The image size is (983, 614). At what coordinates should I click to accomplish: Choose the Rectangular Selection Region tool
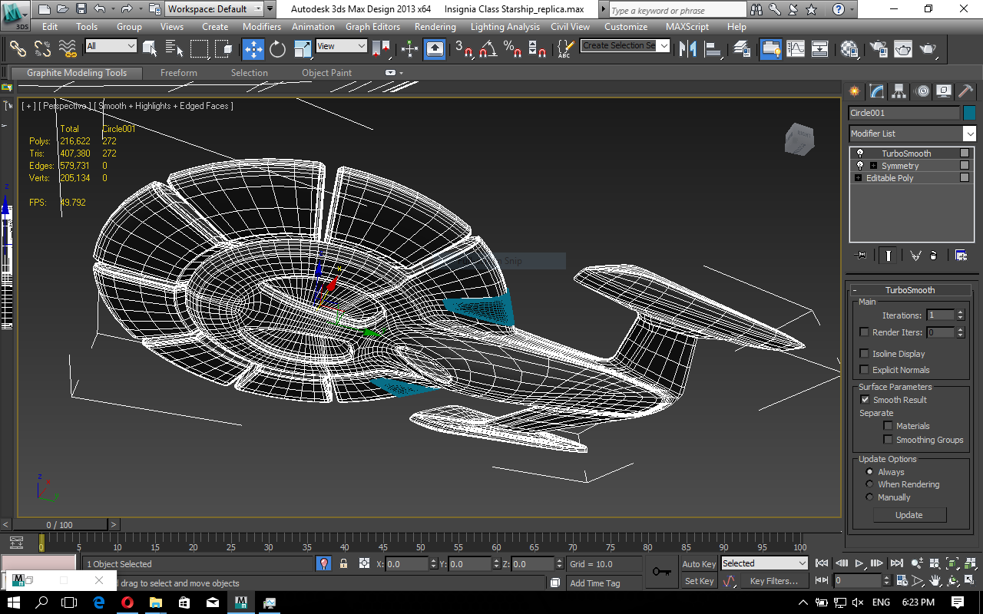199,48
